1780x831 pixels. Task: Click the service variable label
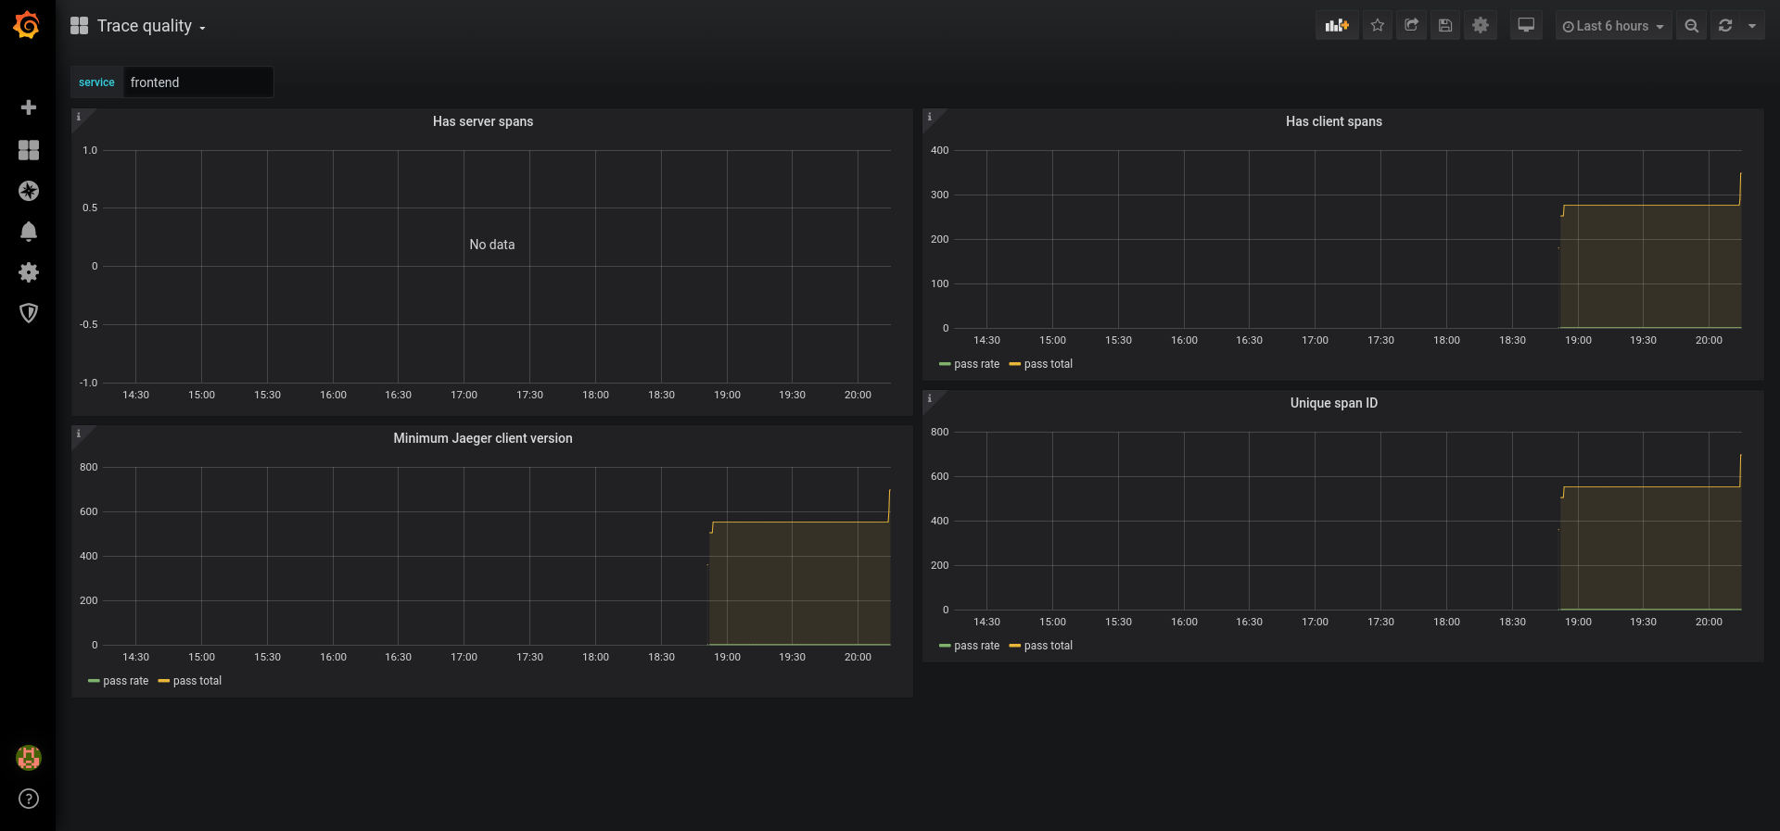tap(96, 82)
